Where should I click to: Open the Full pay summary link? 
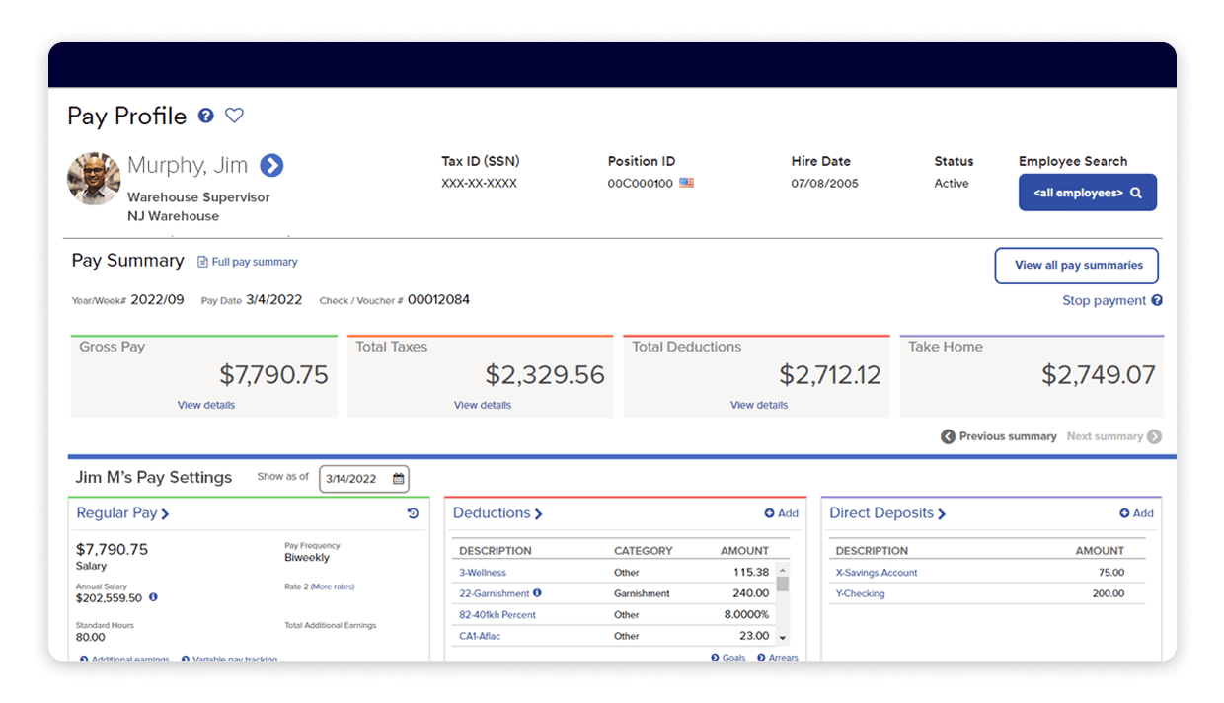tap(248, 262)
